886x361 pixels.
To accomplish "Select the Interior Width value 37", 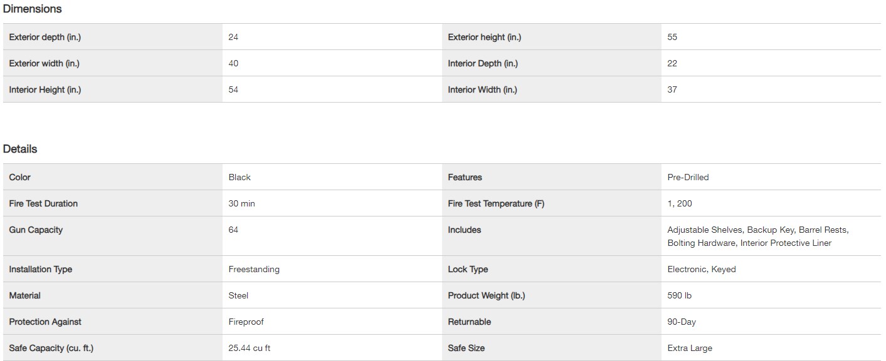I will [672, 89].
